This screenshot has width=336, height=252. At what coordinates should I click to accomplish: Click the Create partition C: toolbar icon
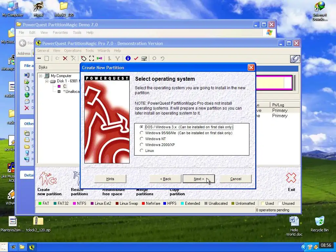(x=57, y=58)
